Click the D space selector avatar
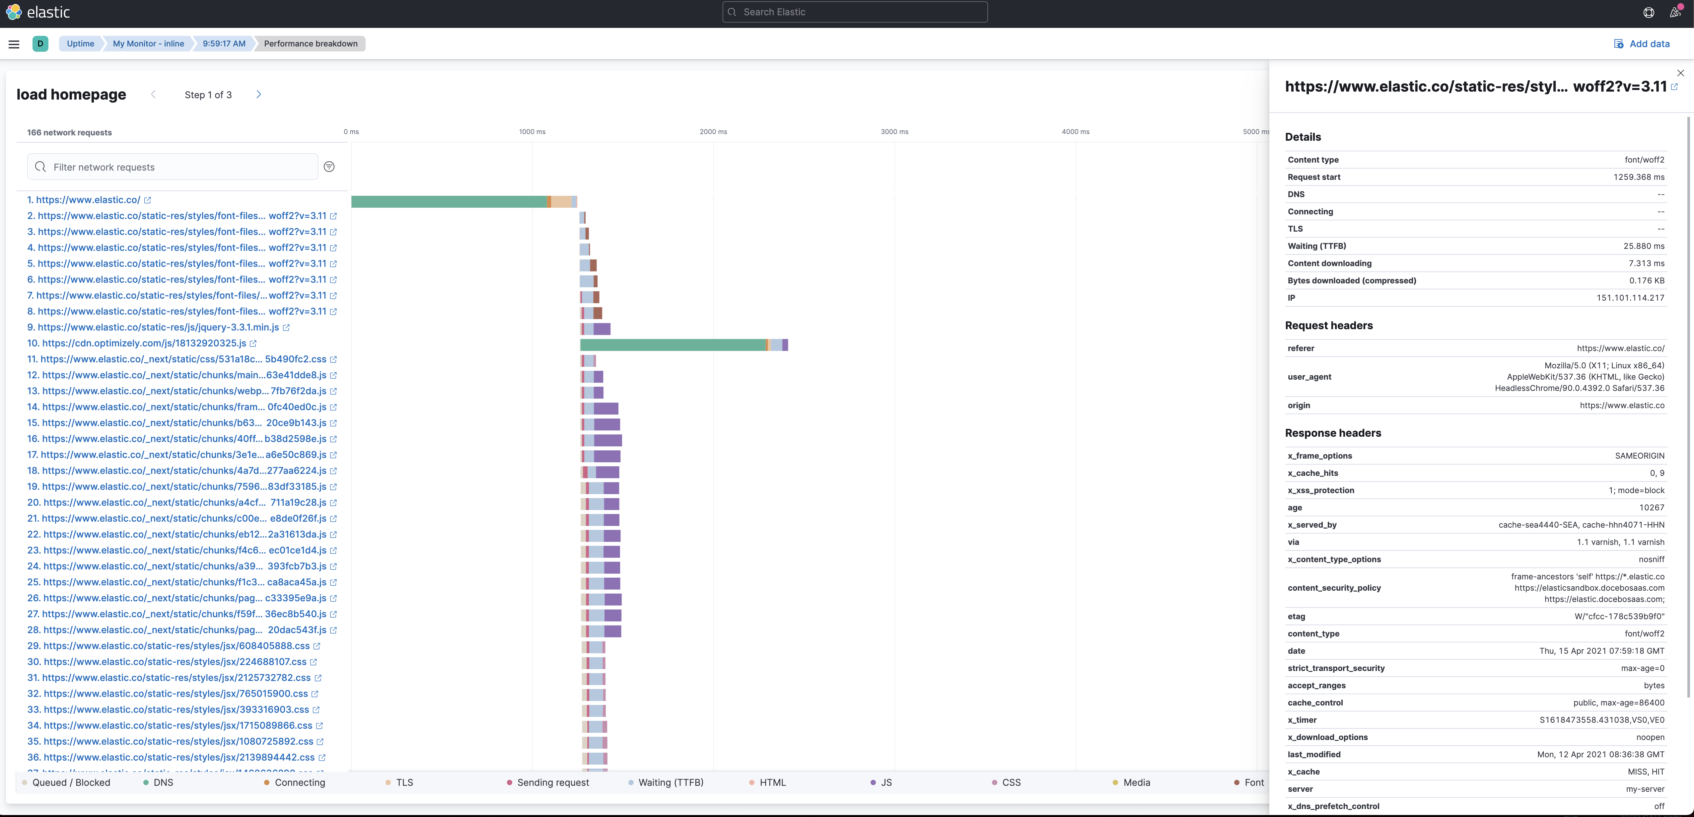The image size is (1694, 817). (40, 44)
